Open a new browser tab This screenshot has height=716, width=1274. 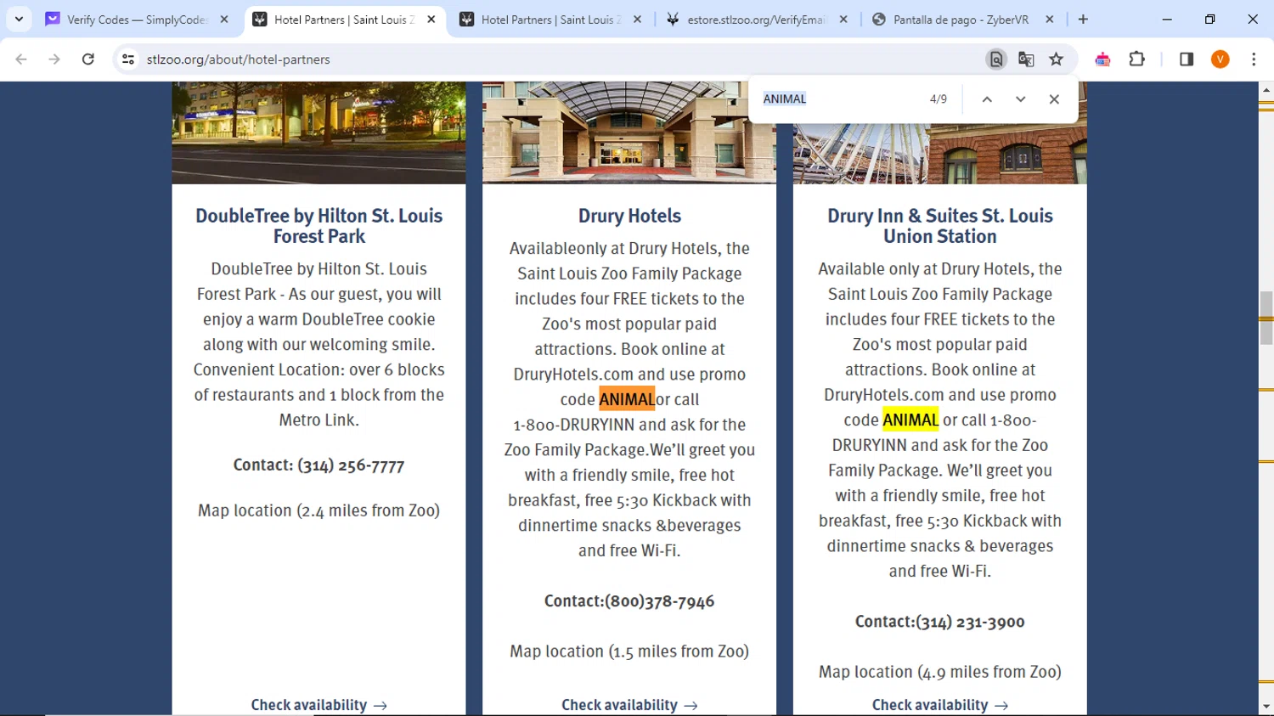[x=1083, y=19]
